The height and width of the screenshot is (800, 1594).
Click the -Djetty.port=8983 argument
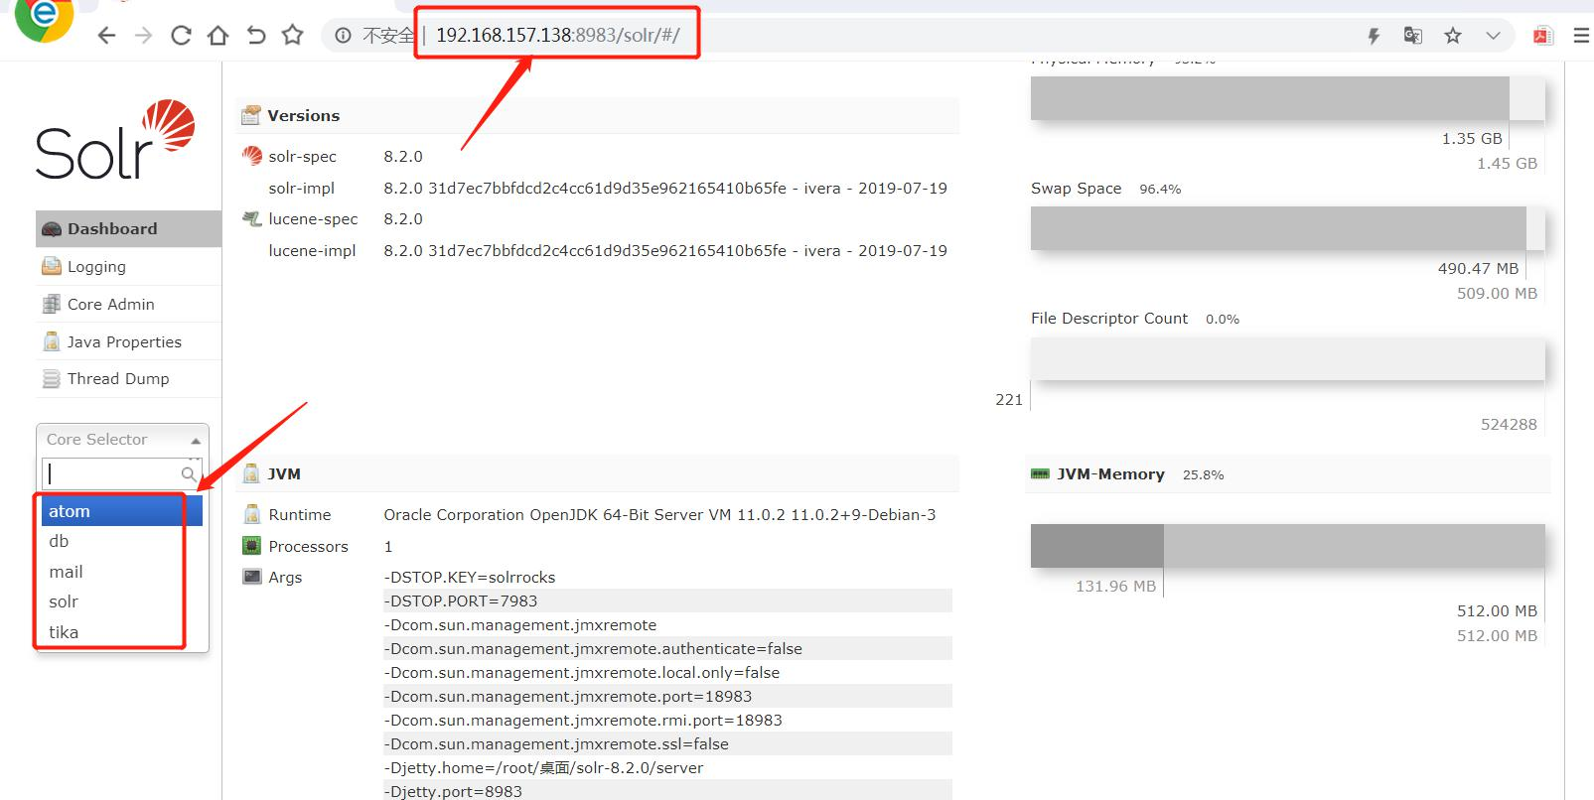pos(455,791)
